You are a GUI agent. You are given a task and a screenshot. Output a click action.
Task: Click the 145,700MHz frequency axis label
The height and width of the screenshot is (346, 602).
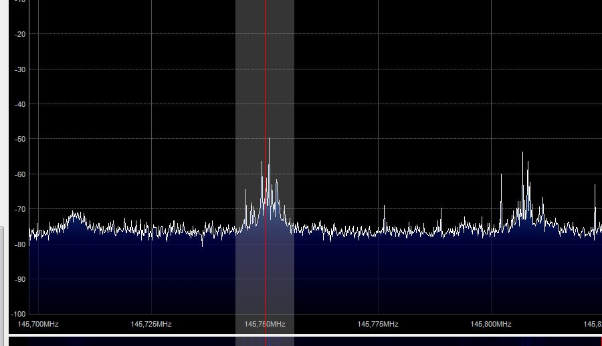point(38,324)
